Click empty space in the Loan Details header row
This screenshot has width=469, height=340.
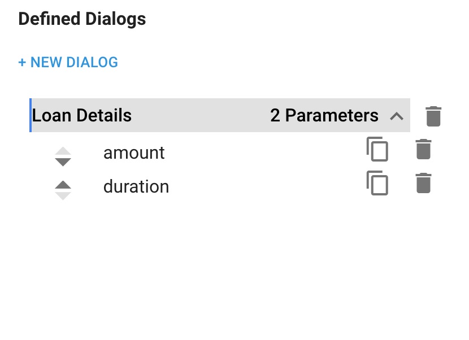click(201, 115)
